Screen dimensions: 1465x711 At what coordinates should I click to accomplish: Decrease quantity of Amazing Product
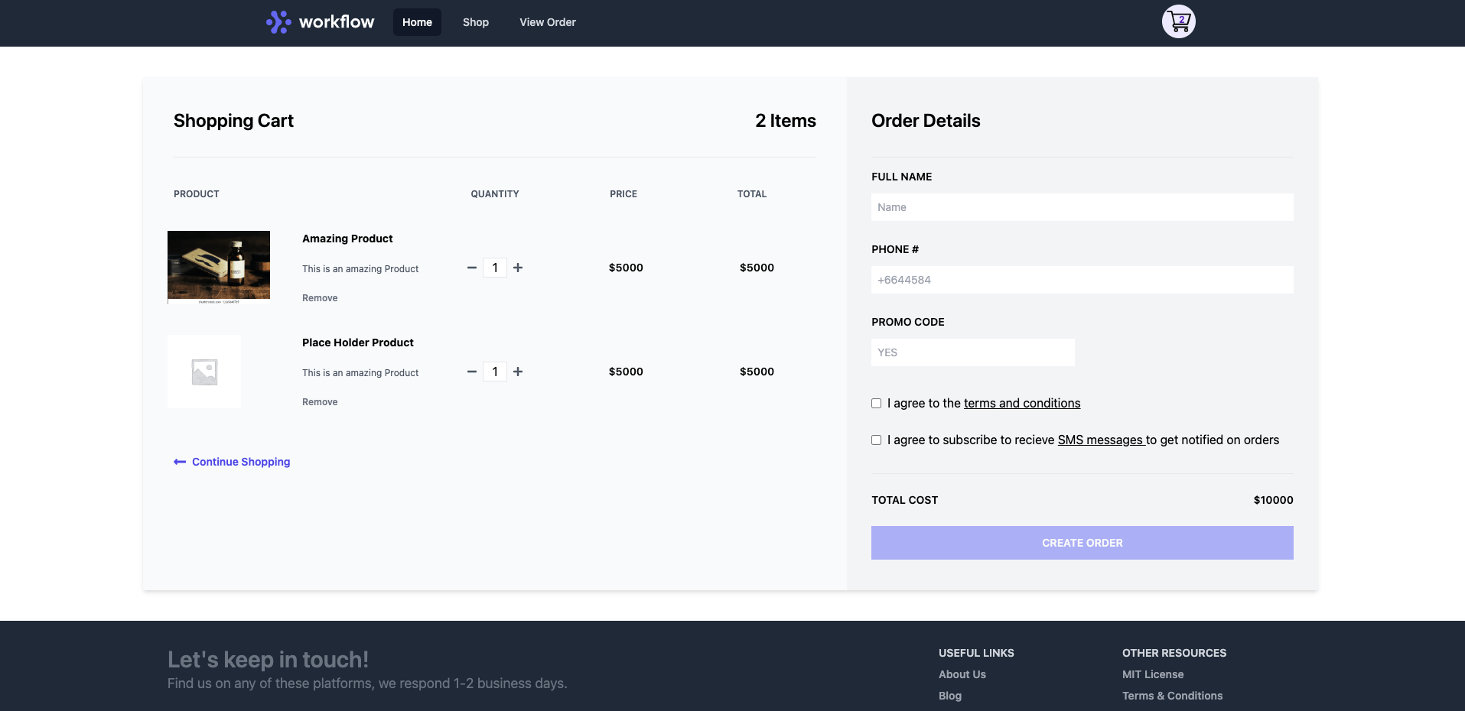pyautogui.click(x=472, y=268)
